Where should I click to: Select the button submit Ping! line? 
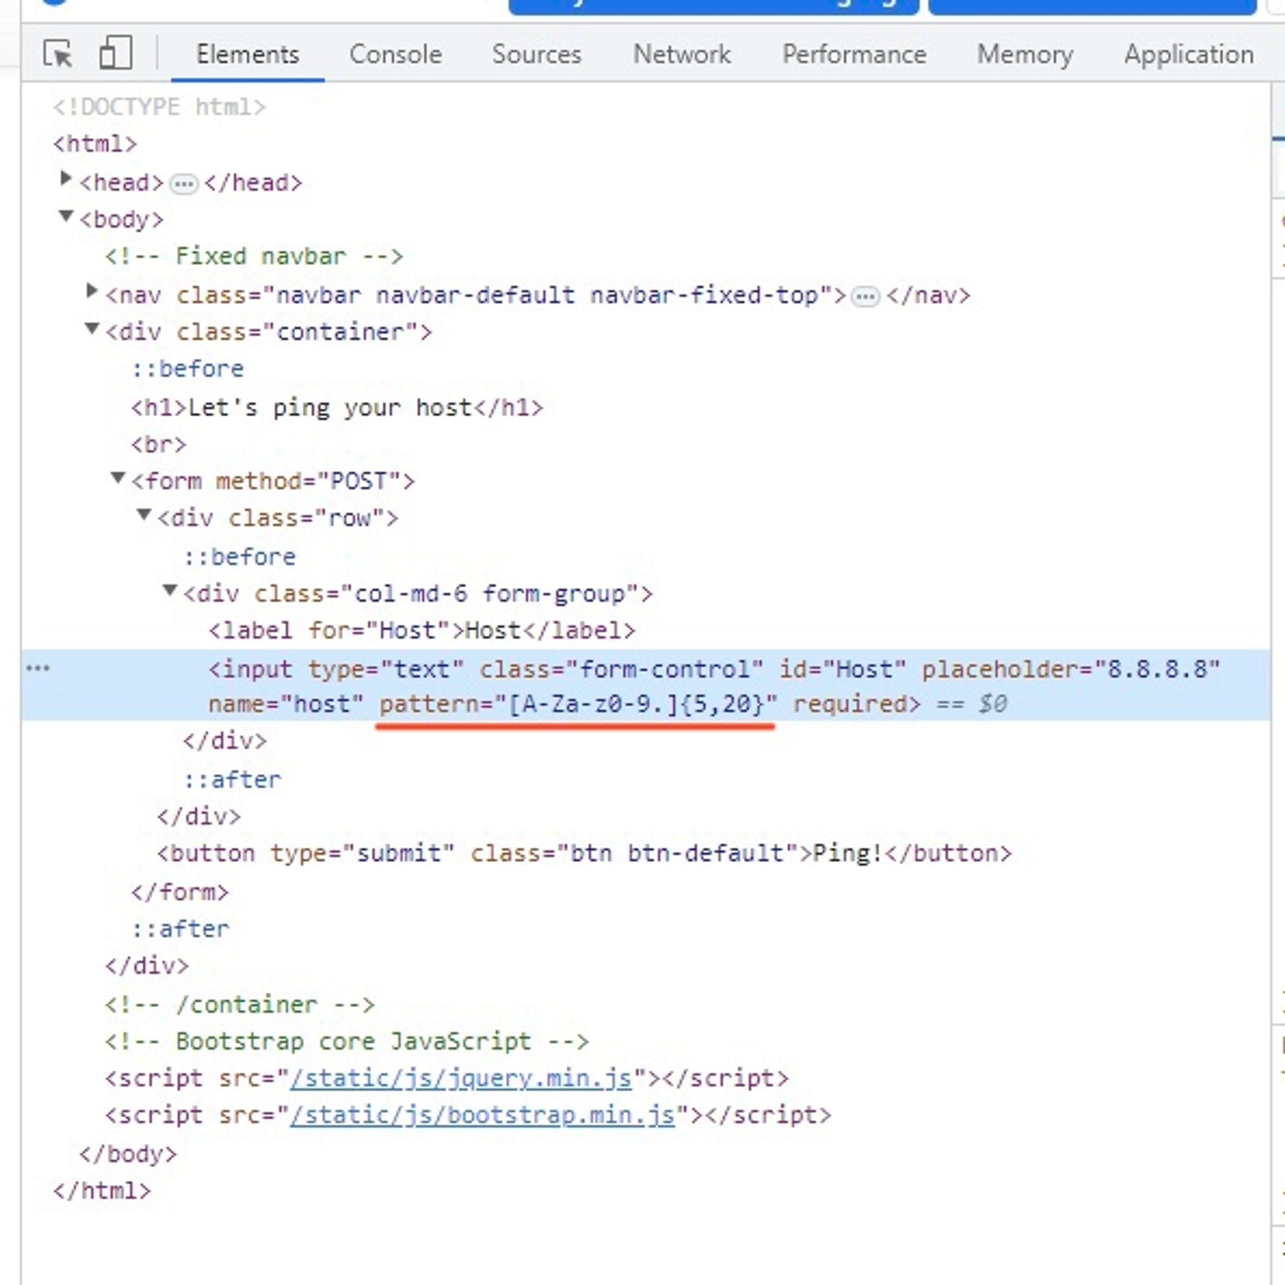tap(584, 853)
